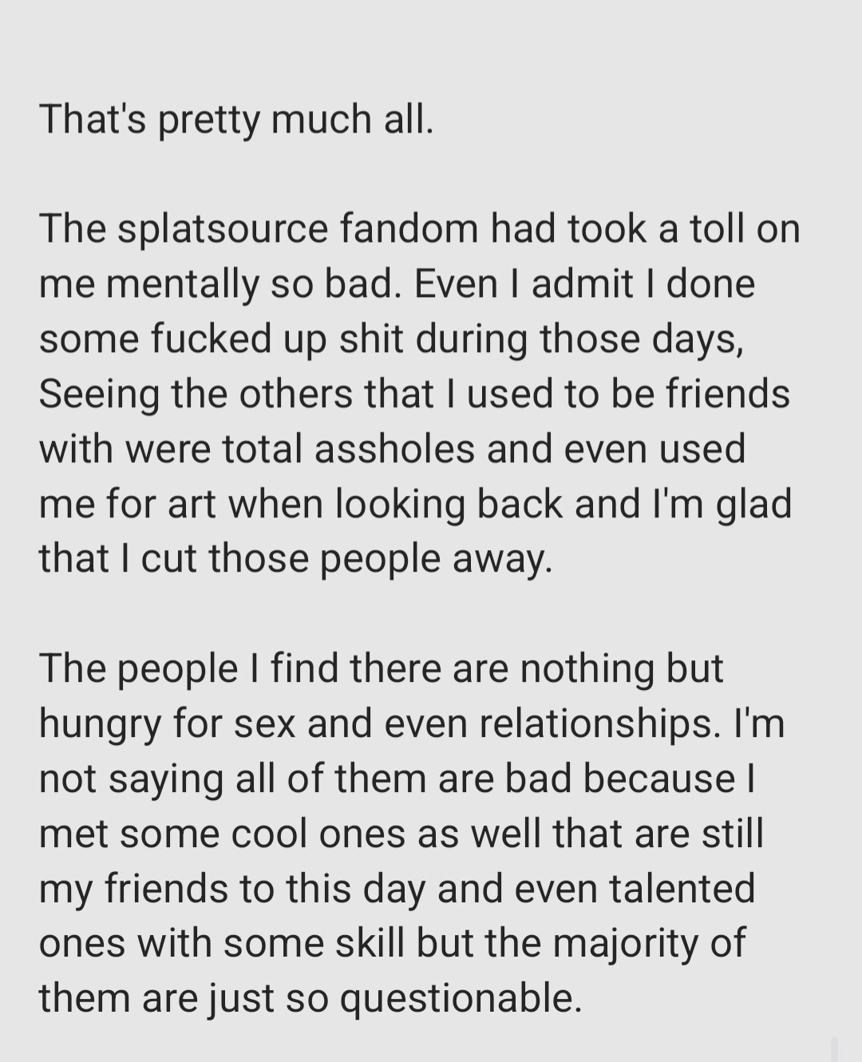Click "The people I find there" line
The width and height of the screenshot is (862, 1062).
(241, 668)
